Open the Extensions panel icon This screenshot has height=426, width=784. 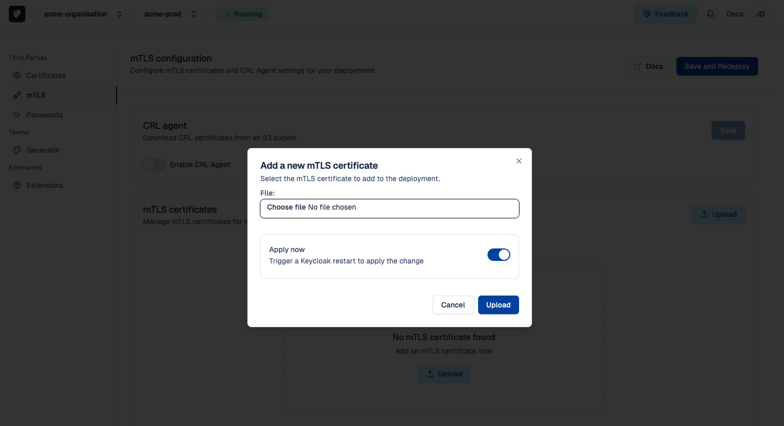17,185
